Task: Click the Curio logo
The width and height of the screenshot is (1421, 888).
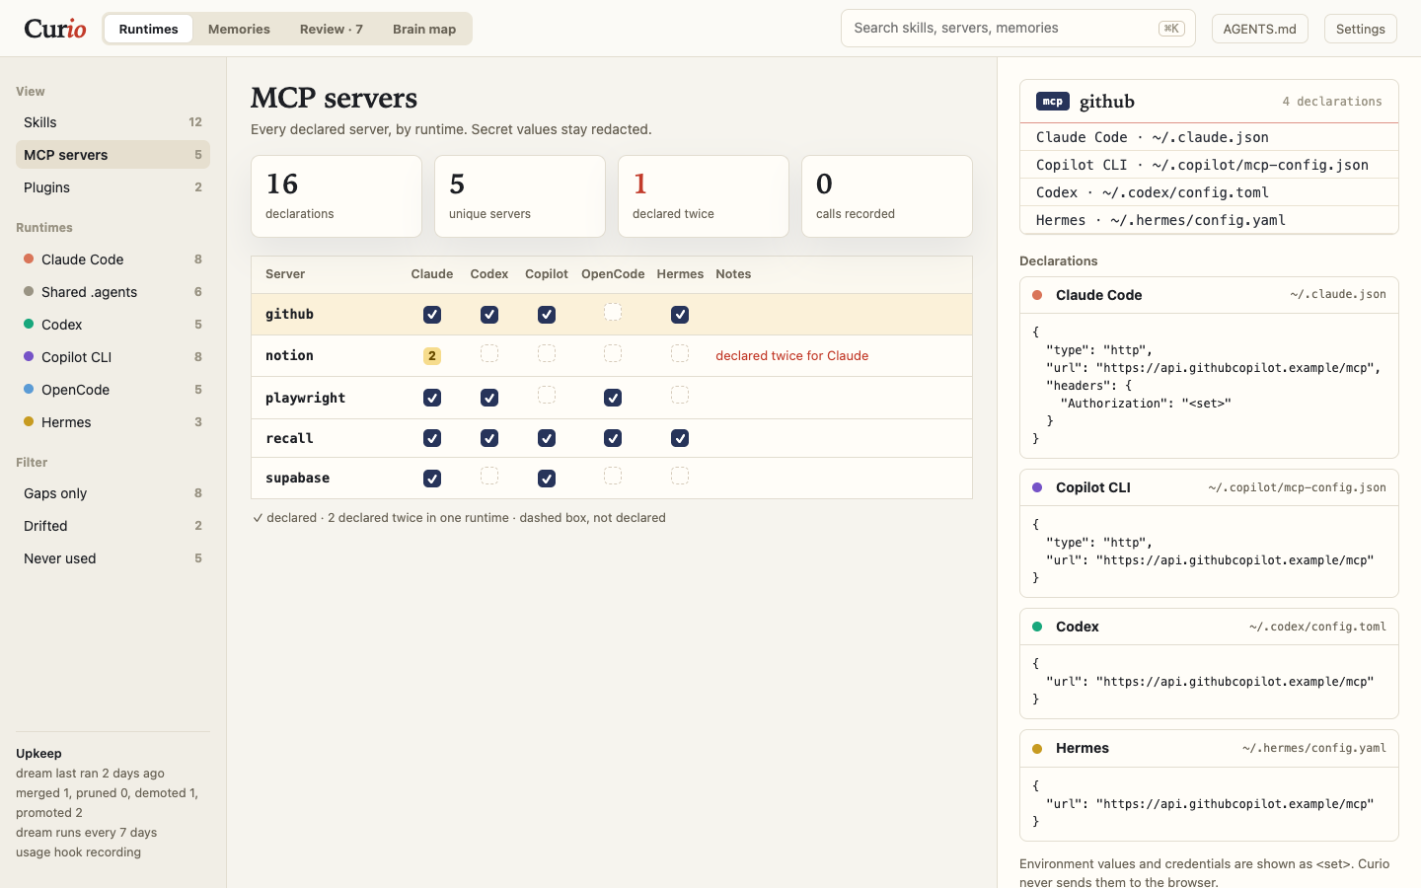Action: tap(55, 29)
